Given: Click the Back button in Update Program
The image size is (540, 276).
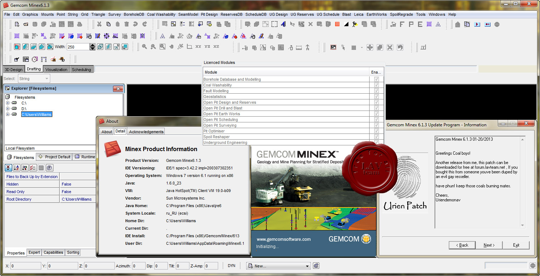Looking at the screenshot, I should coord(462,245).
